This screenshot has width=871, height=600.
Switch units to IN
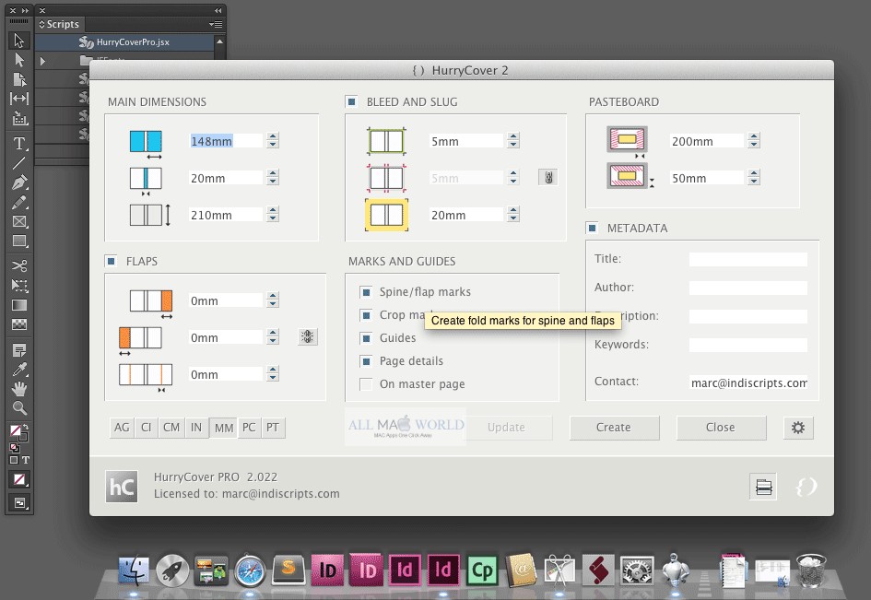[x=196, y=428]
